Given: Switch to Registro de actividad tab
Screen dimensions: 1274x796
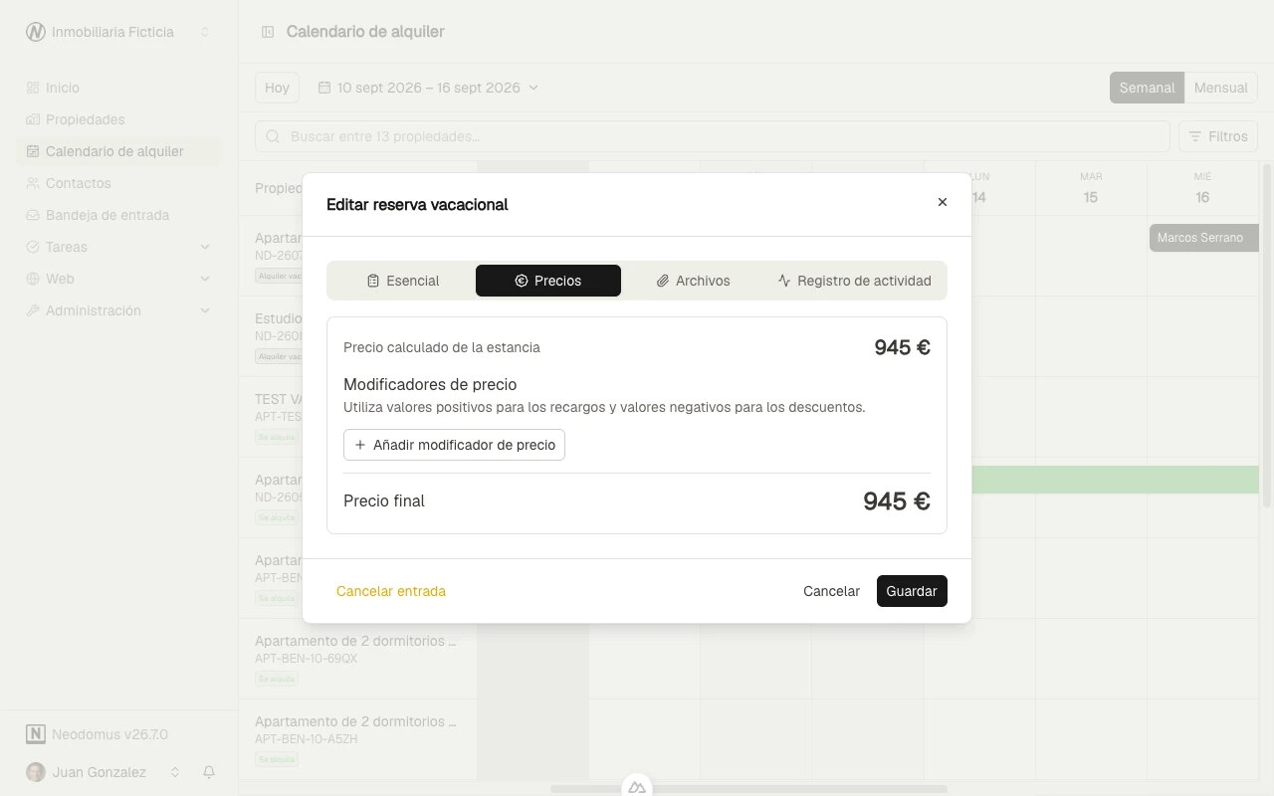Looking at the screenshot, I should 854,281.
